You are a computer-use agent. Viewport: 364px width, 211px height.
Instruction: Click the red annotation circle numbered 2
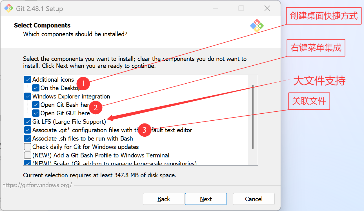pos(96,107)
